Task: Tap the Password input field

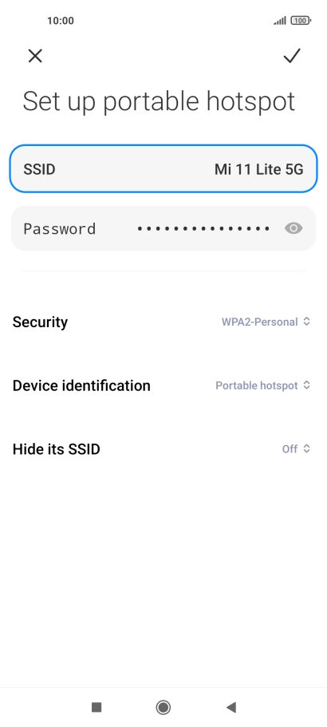Action: tap(163, 228)
